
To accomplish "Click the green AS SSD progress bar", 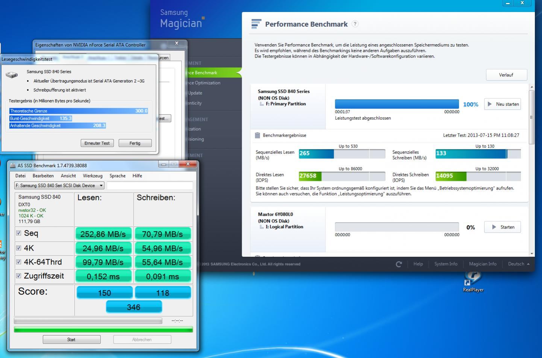I will pos(103,329).
